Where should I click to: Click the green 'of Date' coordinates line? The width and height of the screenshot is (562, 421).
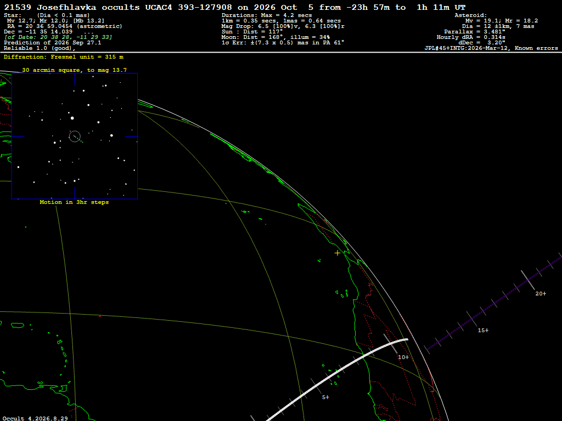58,37
